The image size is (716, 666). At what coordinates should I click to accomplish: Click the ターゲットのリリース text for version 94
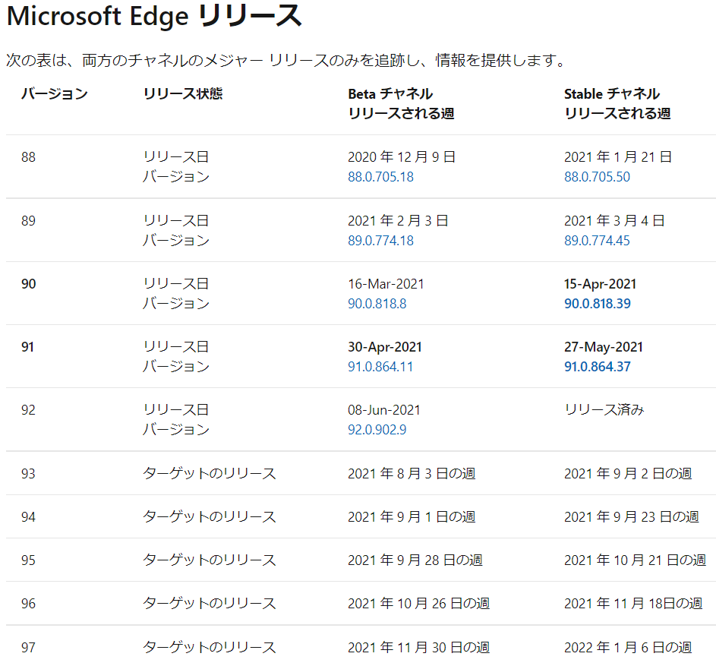pos(210,515)
